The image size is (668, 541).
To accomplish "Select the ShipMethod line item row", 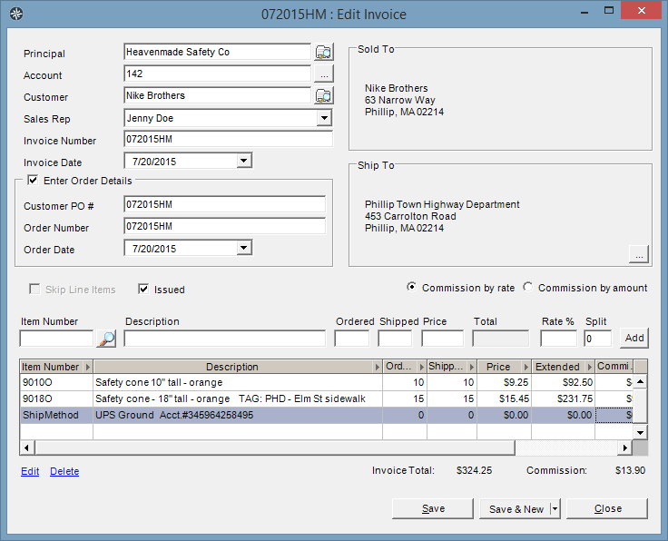I will 326,415.
